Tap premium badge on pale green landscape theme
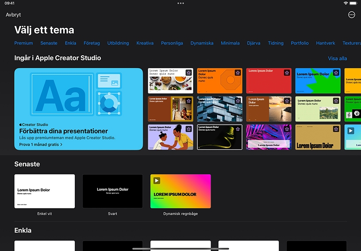This screenshot has height=251, width=361. [336, 101]
